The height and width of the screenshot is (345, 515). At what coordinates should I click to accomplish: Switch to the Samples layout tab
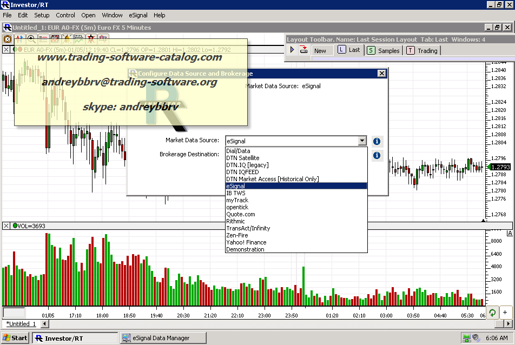coord(384,50)
